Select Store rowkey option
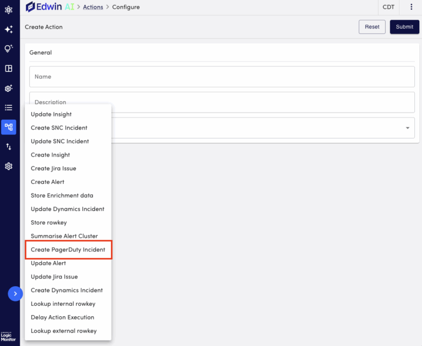The image size is (422, 346). 68,222
